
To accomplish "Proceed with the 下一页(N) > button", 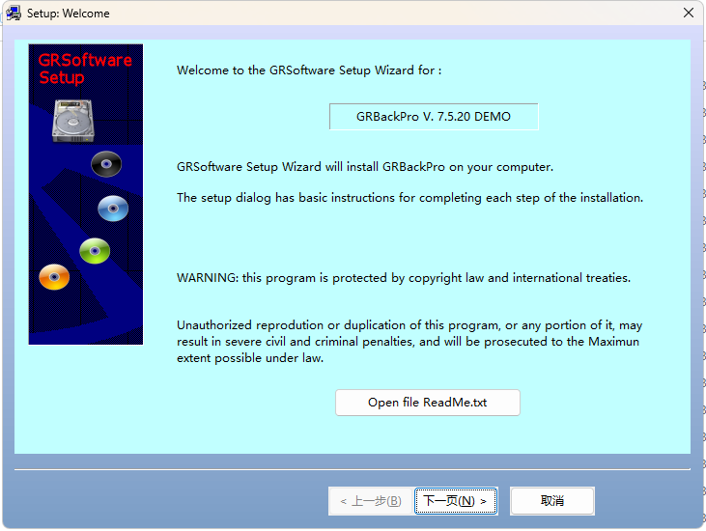I will point(456,501).
